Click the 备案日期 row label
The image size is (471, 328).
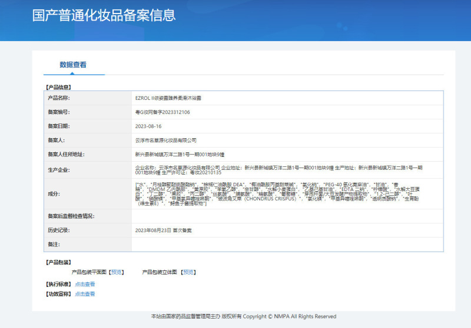[59, 126]
